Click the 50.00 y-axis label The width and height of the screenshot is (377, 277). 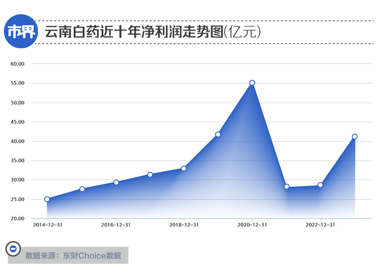18,103
